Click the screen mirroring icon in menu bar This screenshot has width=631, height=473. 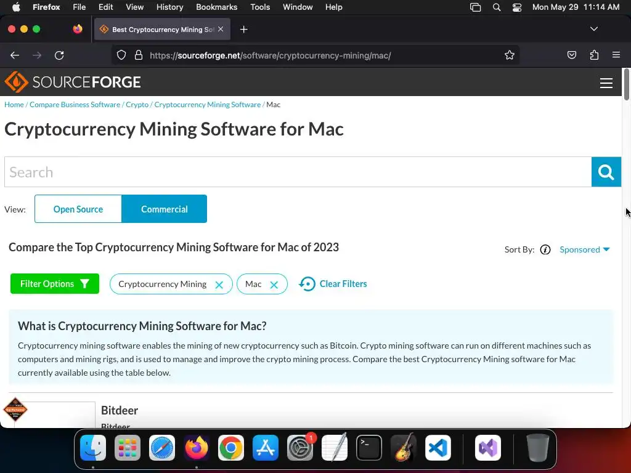pos(475,7)
